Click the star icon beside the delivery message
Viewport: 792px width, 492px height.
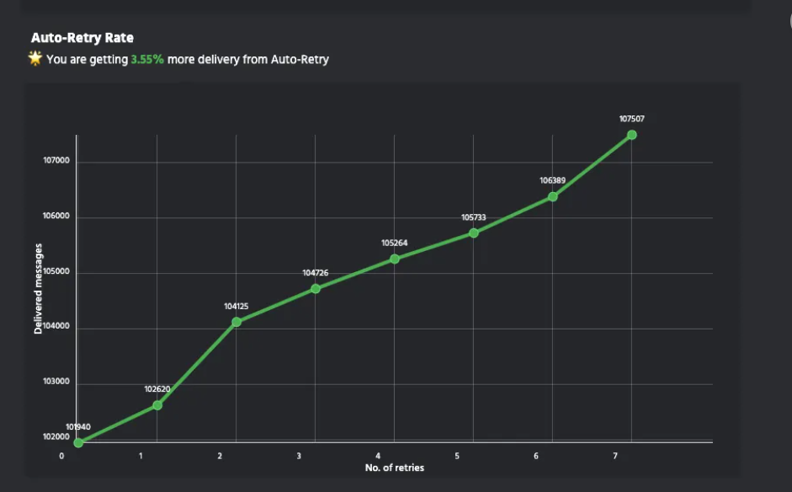pos(35,58)
